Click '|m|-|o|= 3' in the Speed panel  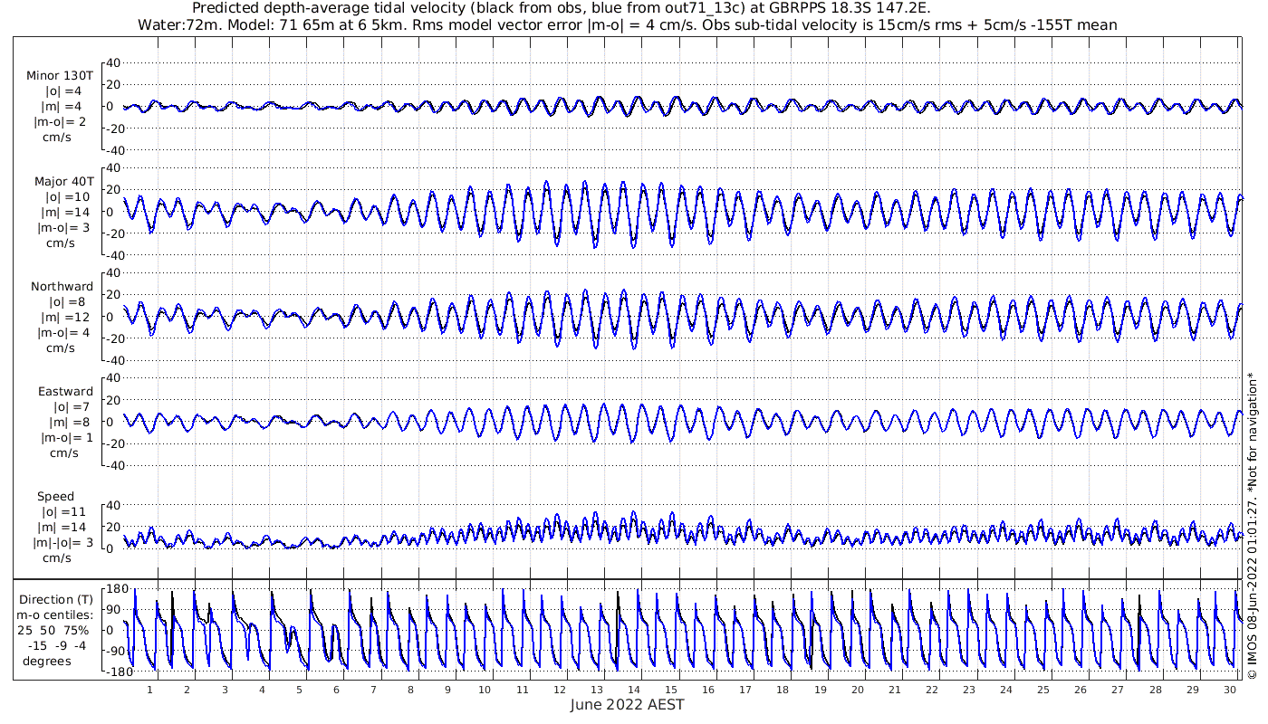pos(63,542)
